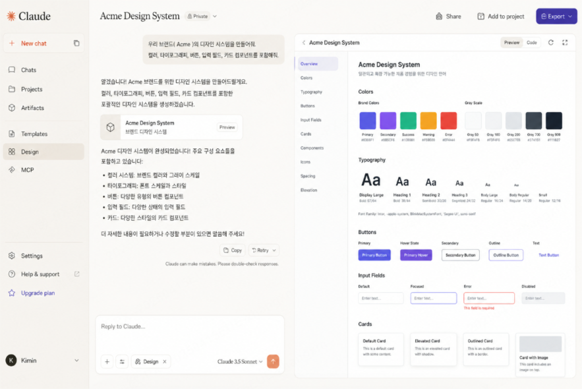Copy the Claude response

pos(233,250)
